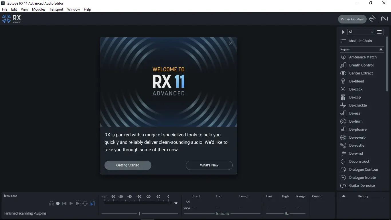Open the Module Chain
The height and width of the screenshot is (220, 391).
click(362, 41)
